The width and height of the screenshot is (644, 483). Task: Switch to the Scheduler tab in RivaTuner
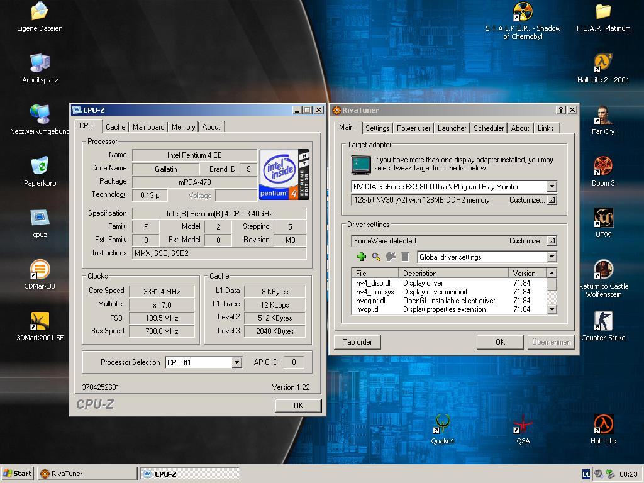tap(488, 128)
